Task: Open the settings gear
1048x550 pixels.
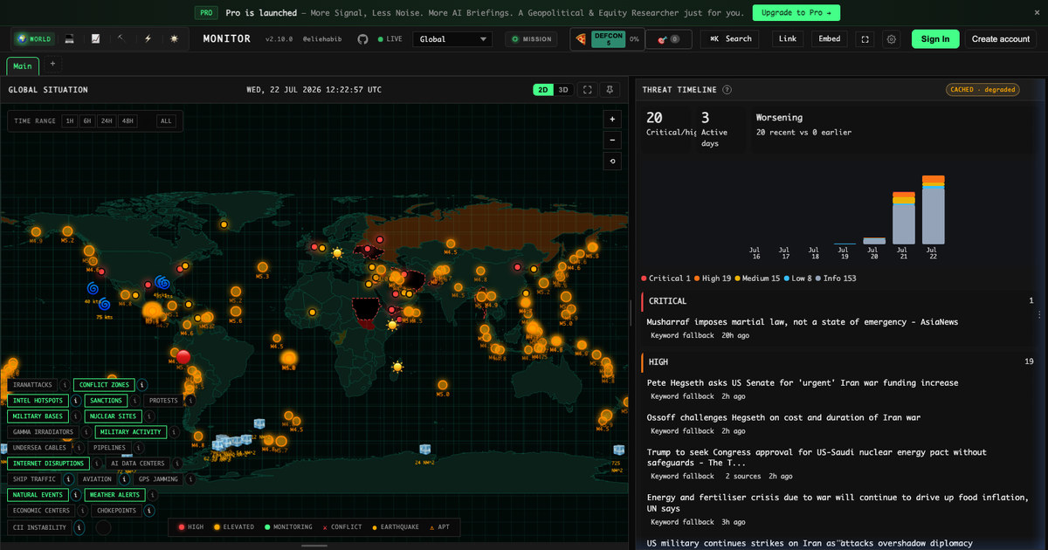Action: 891,39
